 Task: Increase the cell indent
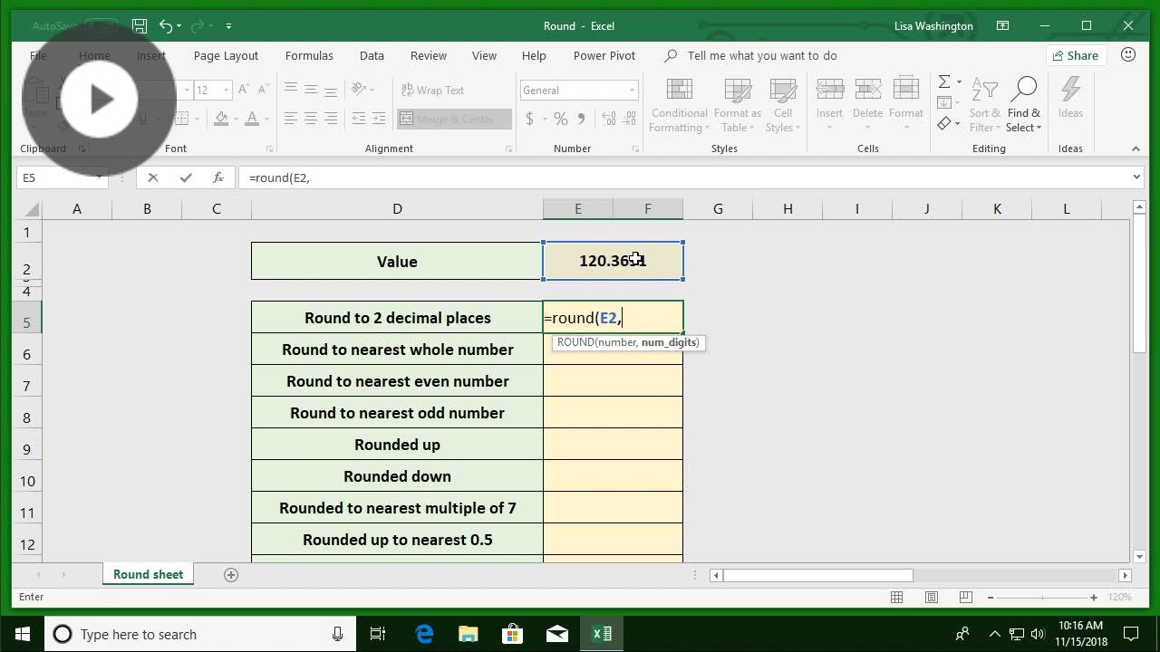tap(379, 119)
